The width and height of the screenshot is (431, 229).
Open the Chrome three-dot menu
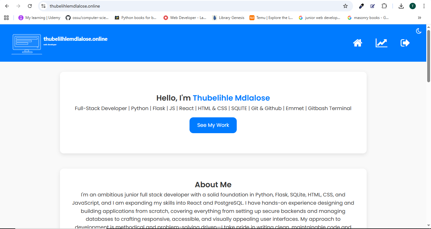pyautogui.click(x=424, y=6)
